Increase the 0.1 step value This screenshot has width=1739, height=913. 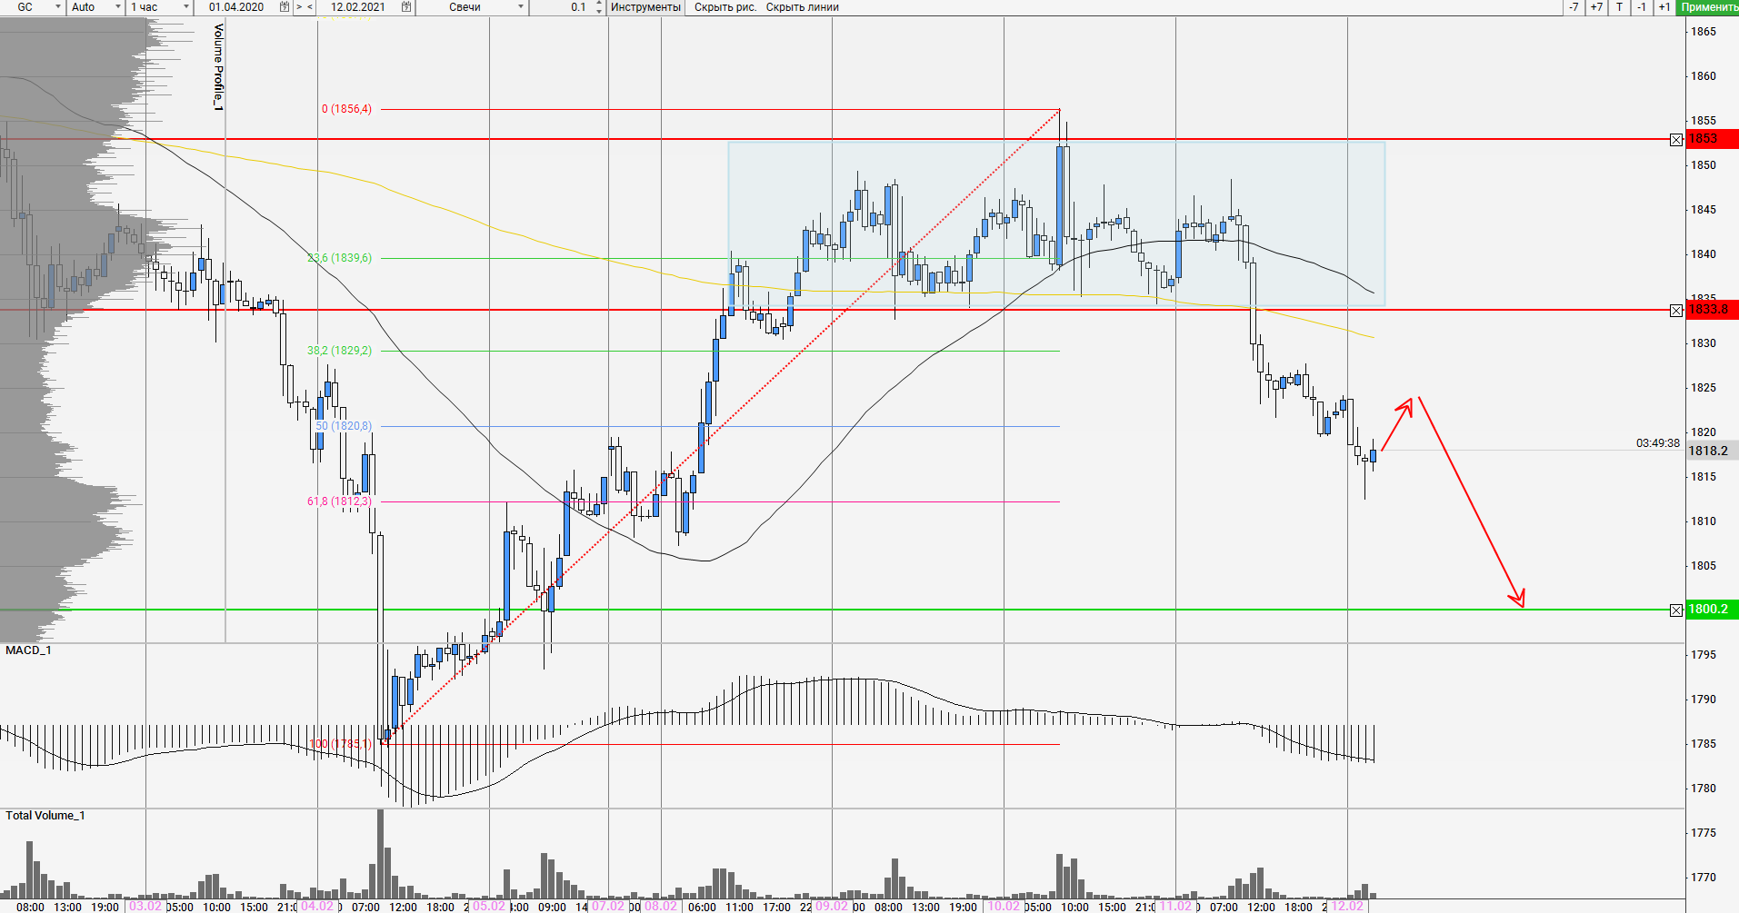pos(598,4)
